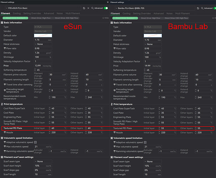Image resolution: width=216 pixels, height=178 pixels.
Task: Open Setting Overrides tab in eSUN window
Action: tap(32, 13)
